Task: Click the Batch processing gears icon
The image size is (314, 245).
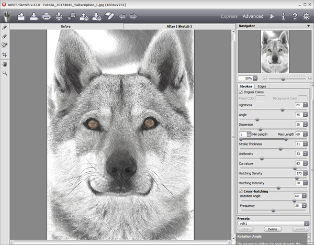Action: tap(72, 16)
